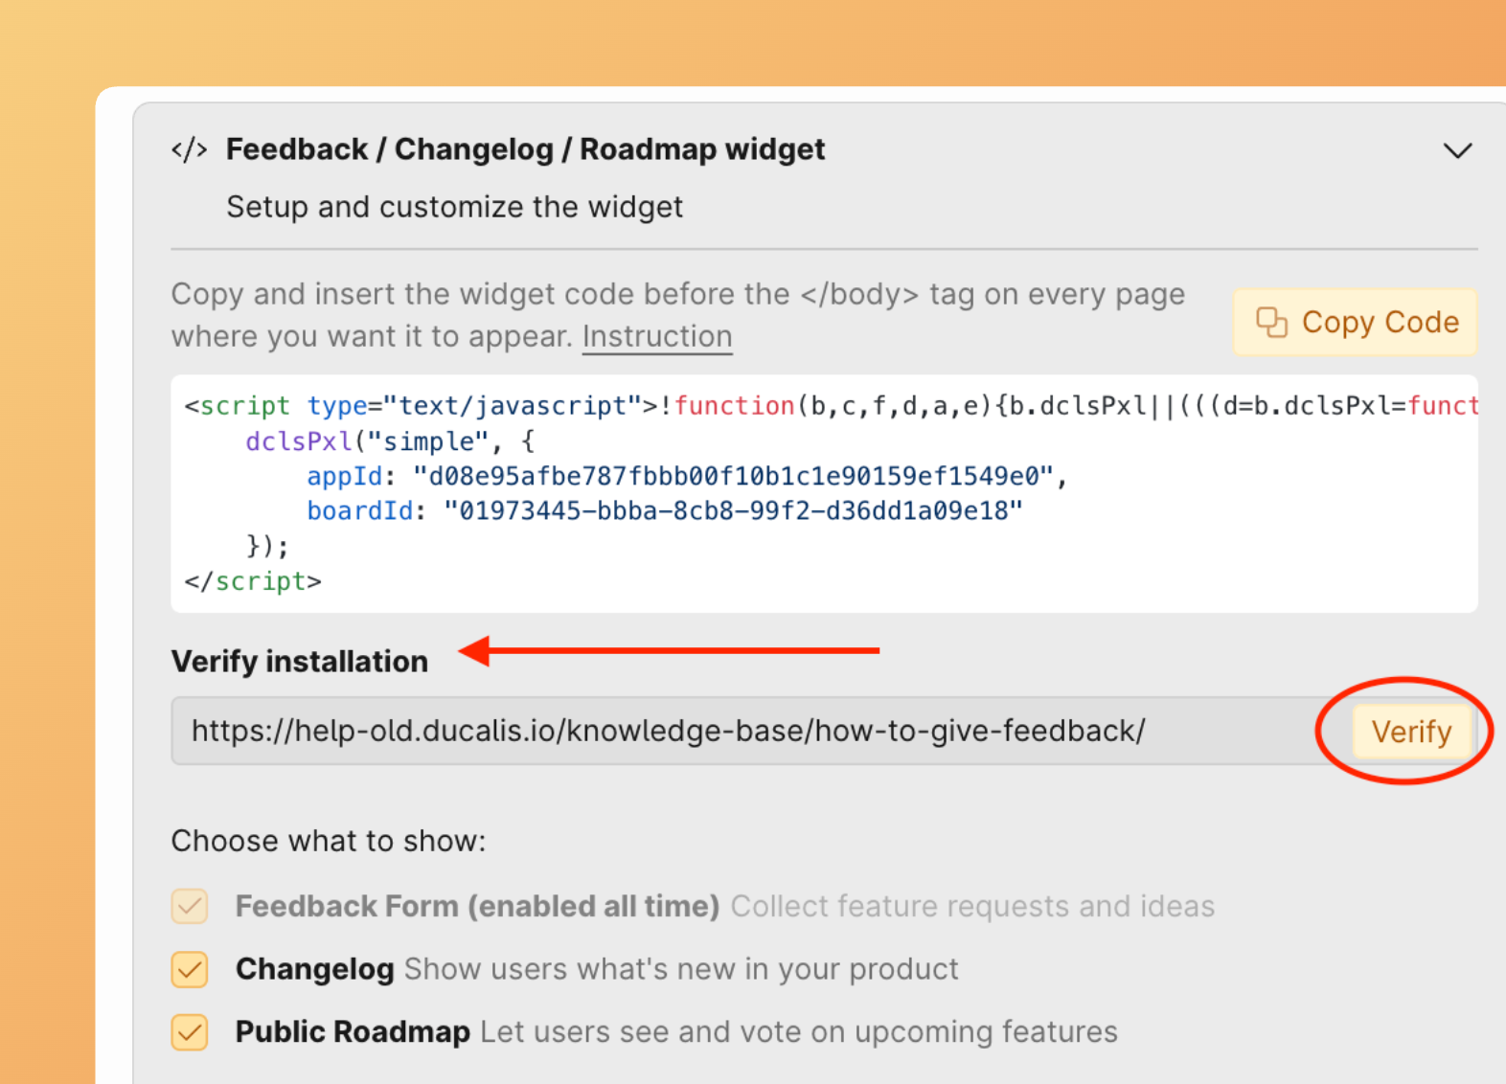This screenshot has height=1084, width=1506.
Task: Open the Instruction link
Action: (x=656, y=337)
